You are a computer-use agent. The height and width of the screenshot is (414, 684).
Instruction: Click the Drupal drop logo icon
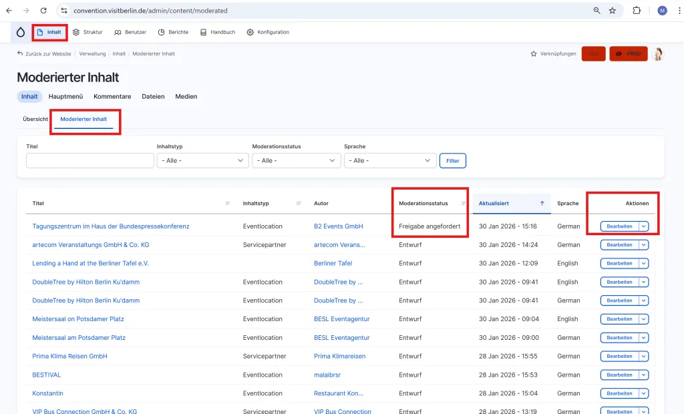(21, 32)
